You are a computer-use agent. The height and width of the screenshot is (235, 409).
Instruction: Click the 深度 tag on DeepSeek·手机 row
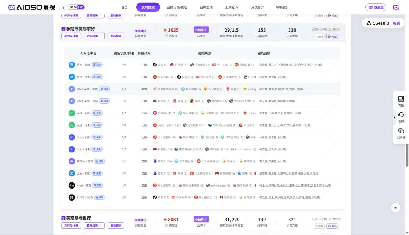pyautogui.click(x=105, y=101)
